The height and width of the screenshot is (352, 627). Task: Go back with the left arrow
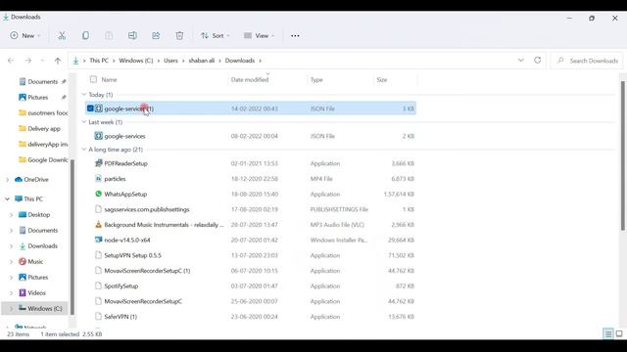coord(11,61)
